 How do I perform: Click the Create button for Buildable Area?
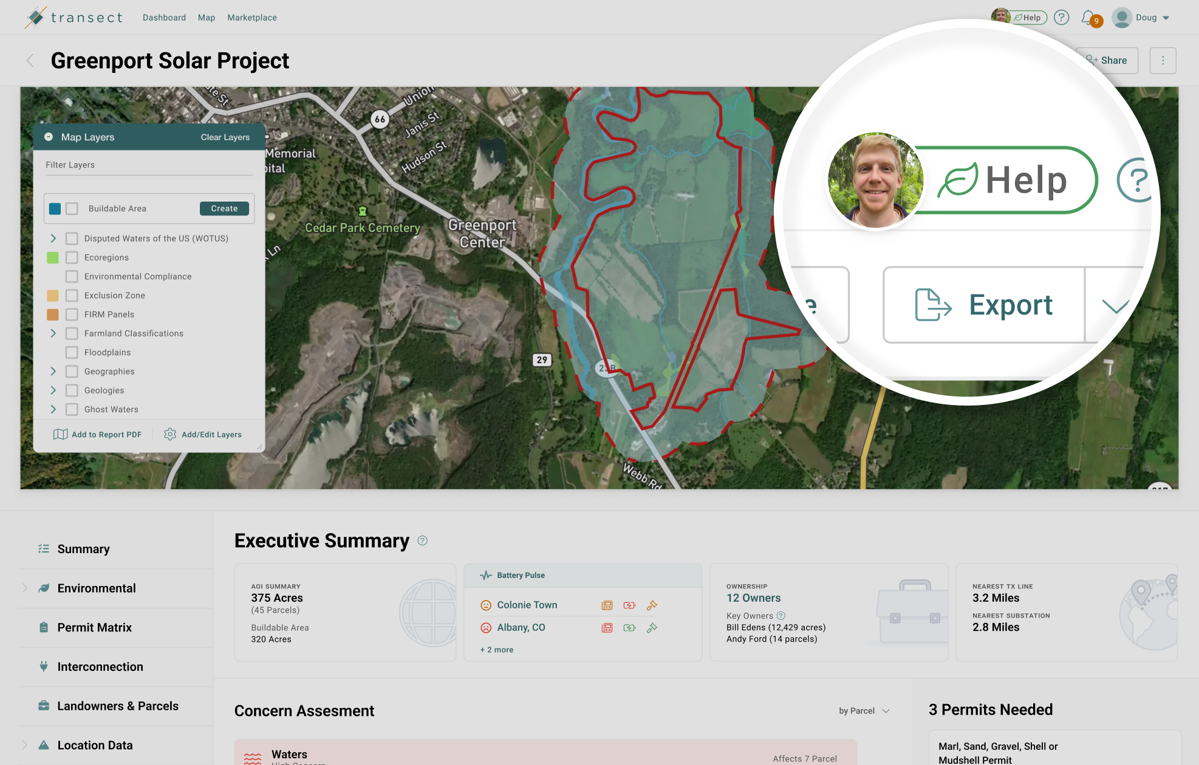click(x=224, y=208)
